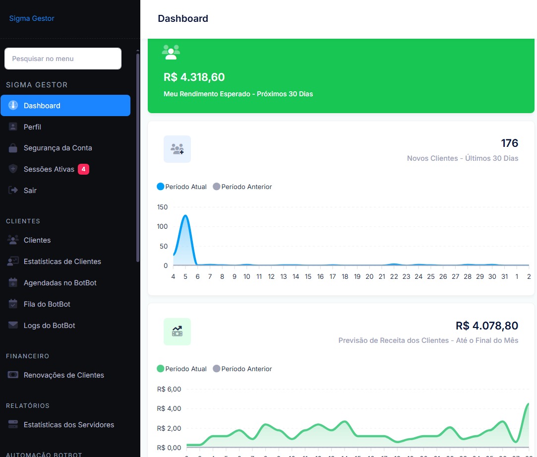Go to Agendadas no BotBot
Image resolution: width=537 pixels, height=457 pixels.
[60, 283]
